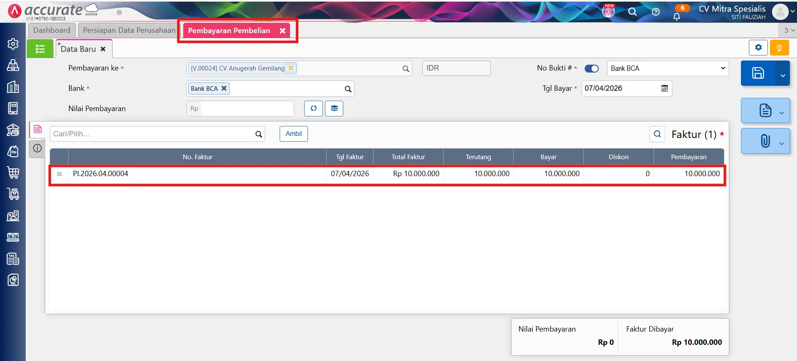Expand the document button dropdown arrow
This screenshot has height=361, width=797.
(x=782, y=113)
